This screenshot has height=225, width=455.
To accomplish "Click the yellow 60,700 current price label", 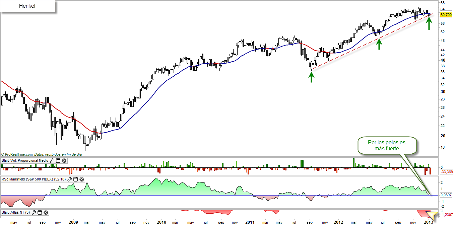I will 445,15.
